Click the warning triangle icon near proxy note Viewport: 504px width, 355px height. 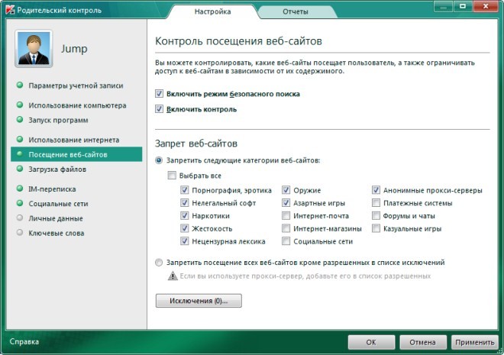pos(173,276)
